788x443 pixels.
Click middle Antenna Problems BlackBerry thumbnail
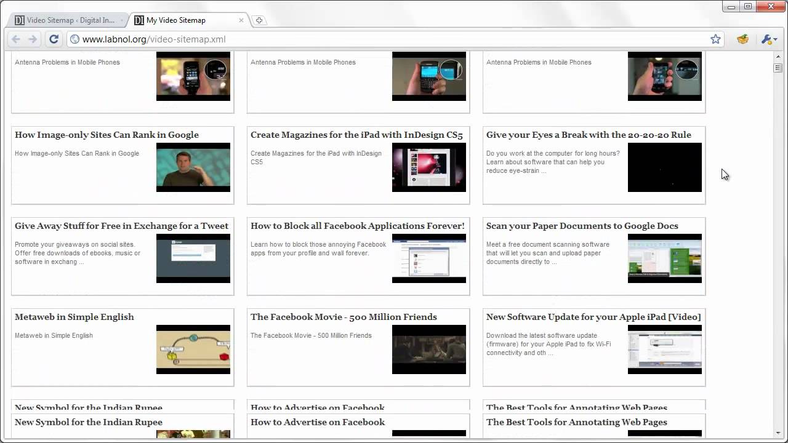coord(429,76)
